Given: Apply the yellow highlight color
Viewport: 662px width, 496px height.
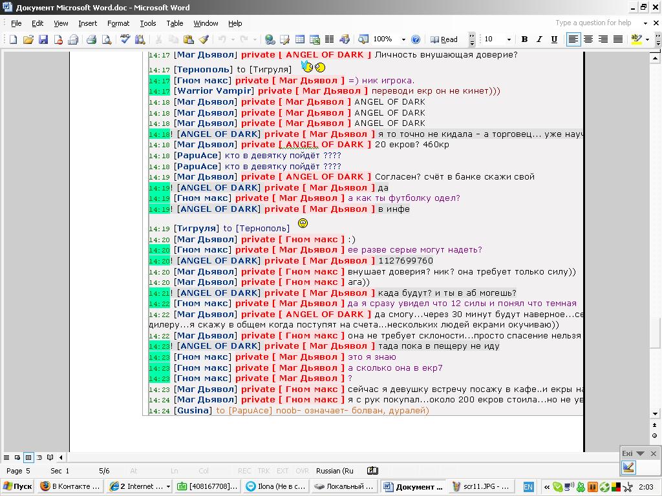Looking at the screenshot, I should 636,39.
